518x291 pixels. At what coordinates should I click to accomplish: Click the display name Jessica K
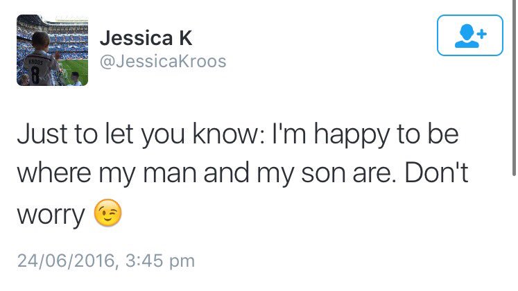pos(147,39)
